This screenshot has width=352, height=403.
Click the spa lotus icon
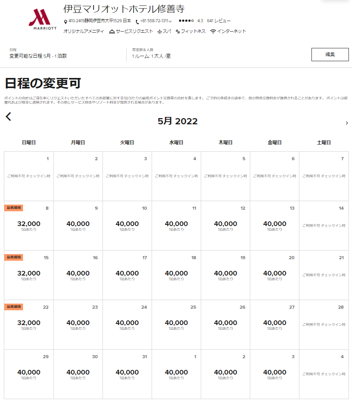(x=159, y=32)
